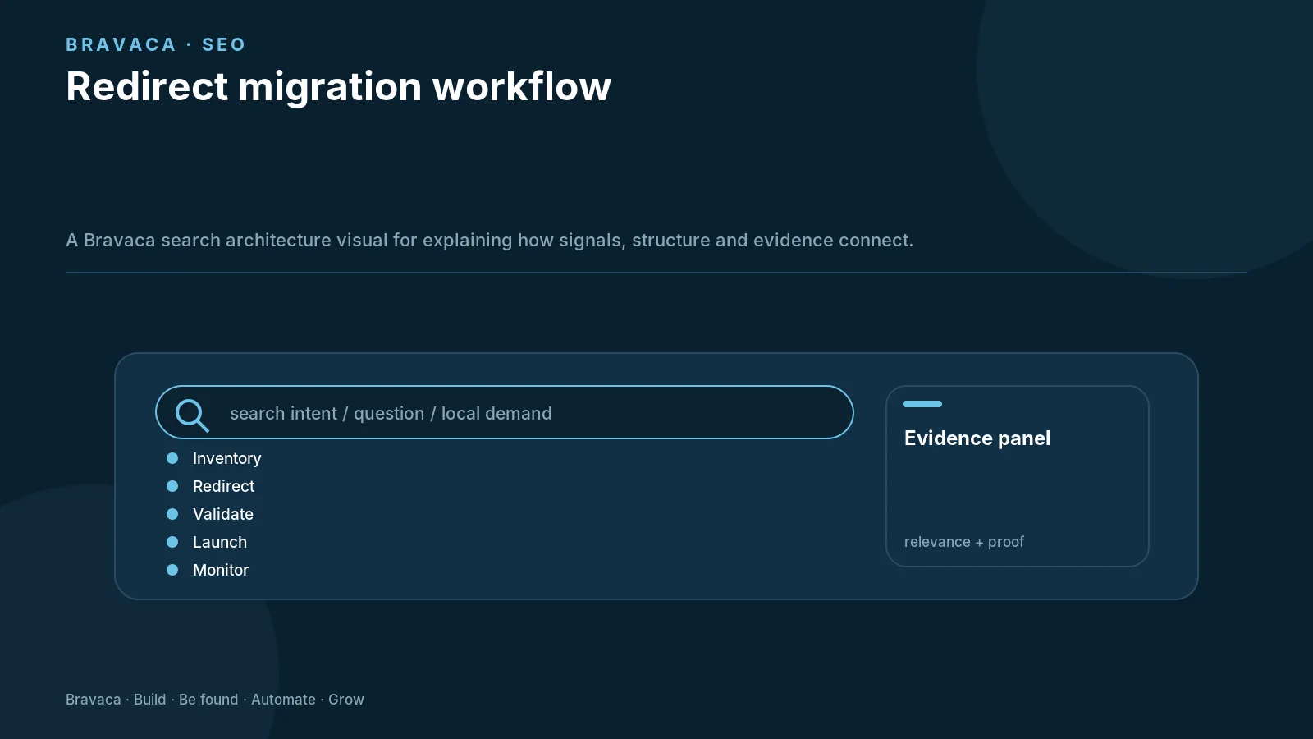Click the Bravaca search architecture description sentence
Screen dimensions: 1313x739
tap(489, 240)
